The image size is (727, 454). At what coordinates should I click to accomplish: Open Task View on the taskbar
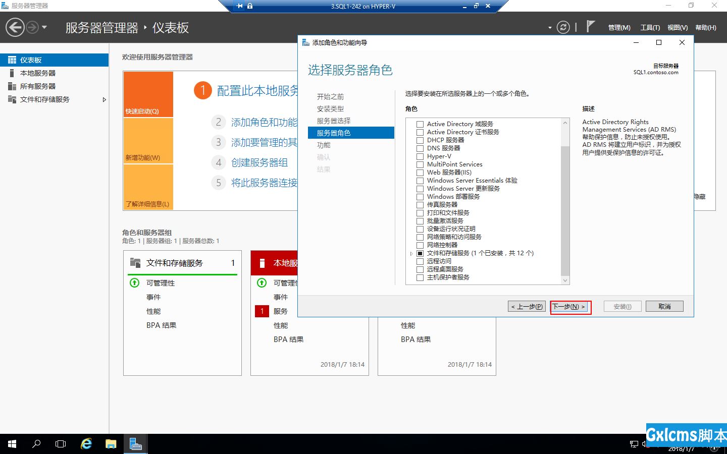(61, 444)
